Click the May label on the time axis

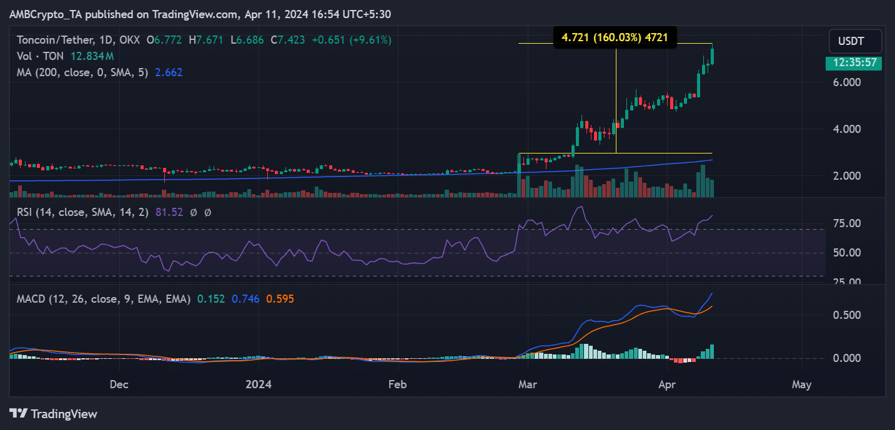(x=801, y=384)
